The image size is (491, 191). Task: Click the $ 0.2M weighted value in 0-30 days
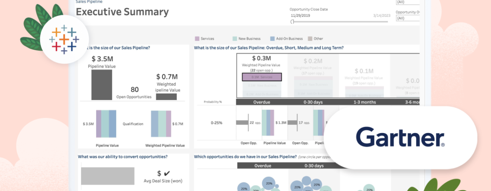(313, 61)
